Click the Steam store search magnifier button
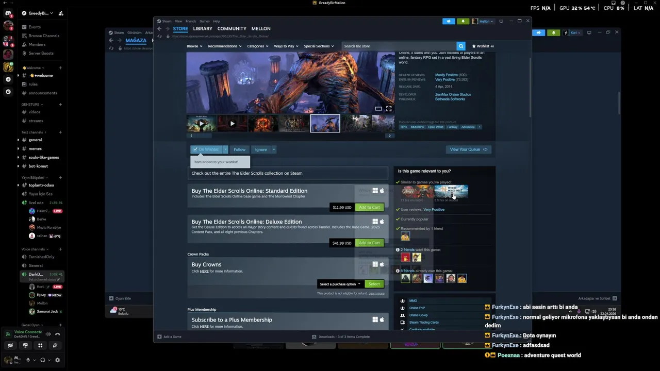Screen dimensions: 660x371 click(461, 46)
